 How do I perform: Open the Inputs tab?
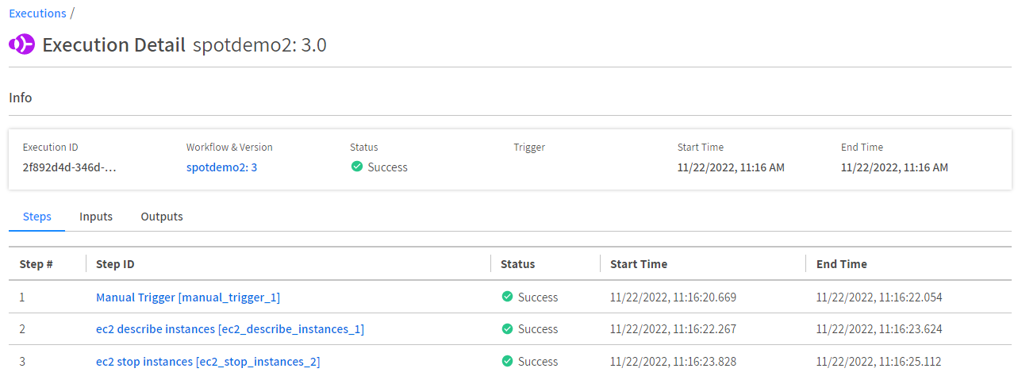click(x=96, y=217)
